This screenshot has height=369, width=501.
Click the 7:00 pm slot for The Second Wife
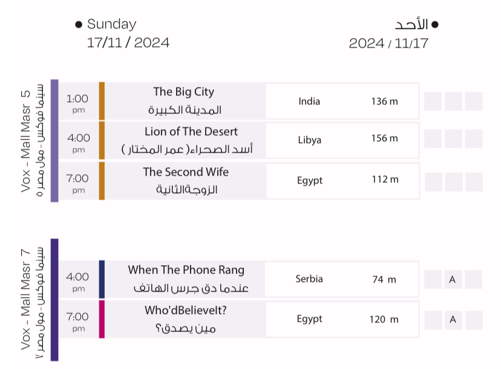click(77, 181)
